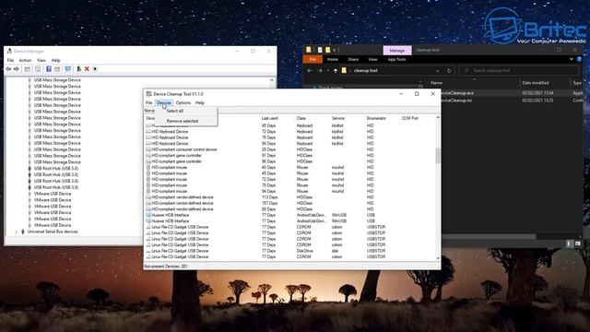Screen dimensions: 590x332
Task: Click properties icon in Explorer quick access toolbar
Action: point(320,50)
